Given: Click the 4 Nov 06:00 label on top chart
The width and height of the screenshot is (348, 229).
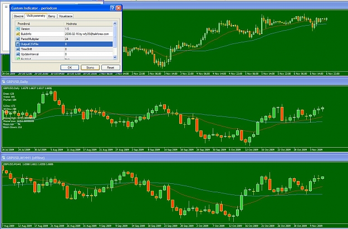Looking at the screenshot, I should [203, 74].
